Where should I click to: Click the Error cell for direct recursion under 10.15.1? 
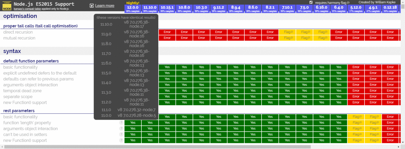tap(167, 32)
